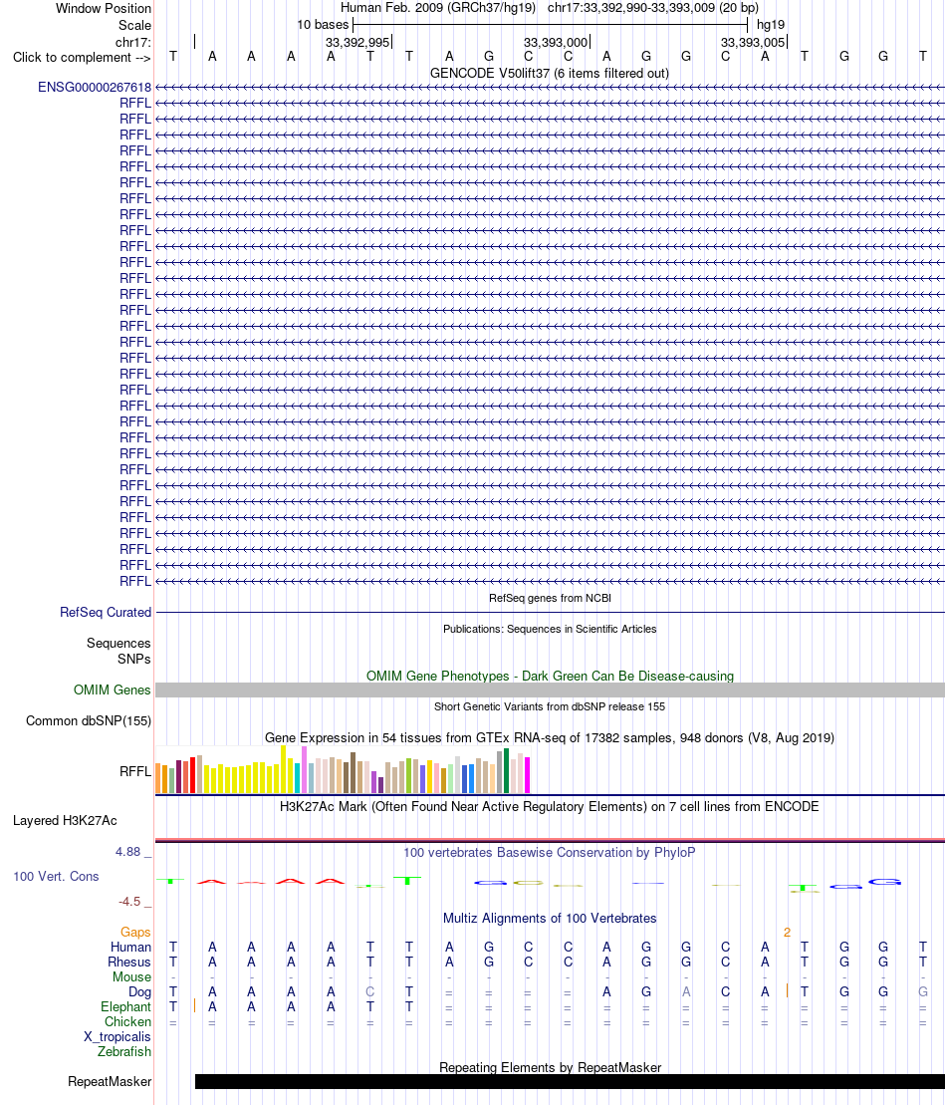Click the 'chr17:33,392,990-33,393,009 (20 bp)' position text
Screen dimensions: 946x1105
click(x=653, y=8)
